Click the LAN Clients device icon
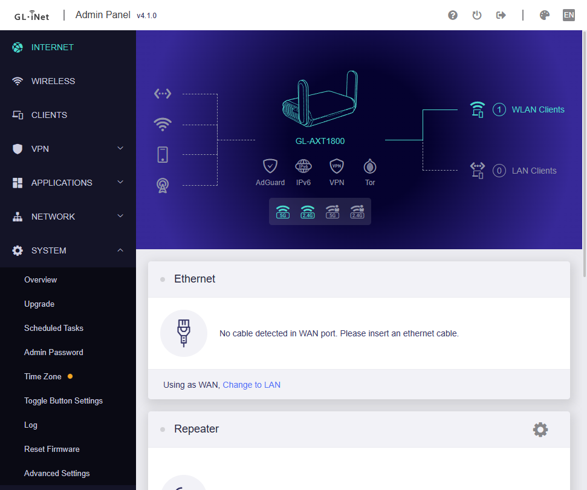Viewport: 587px width, 490px height. tap(478, 171)
